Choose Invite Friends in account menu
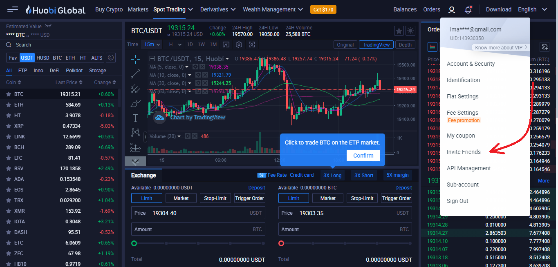 point(464,152)
